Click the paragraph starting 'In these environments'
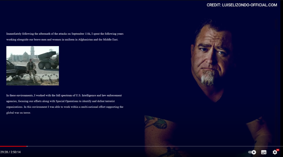Screen dimensions: 283x157 pos(65,104)
